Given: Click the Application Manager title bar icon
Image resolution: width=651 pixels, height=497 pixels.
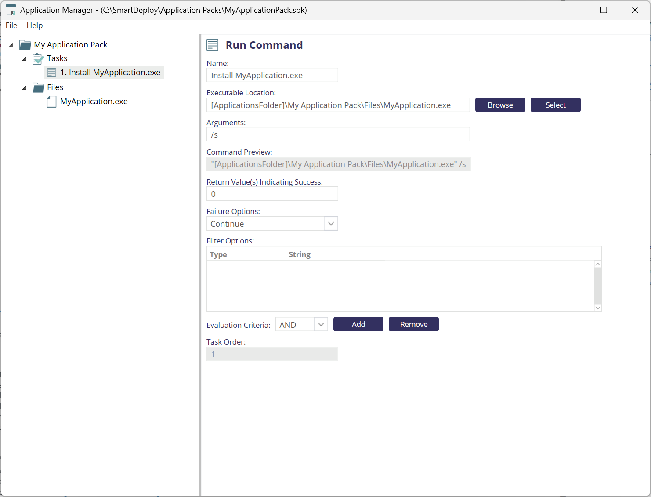Looking at the screenshot, I should 11,10.
